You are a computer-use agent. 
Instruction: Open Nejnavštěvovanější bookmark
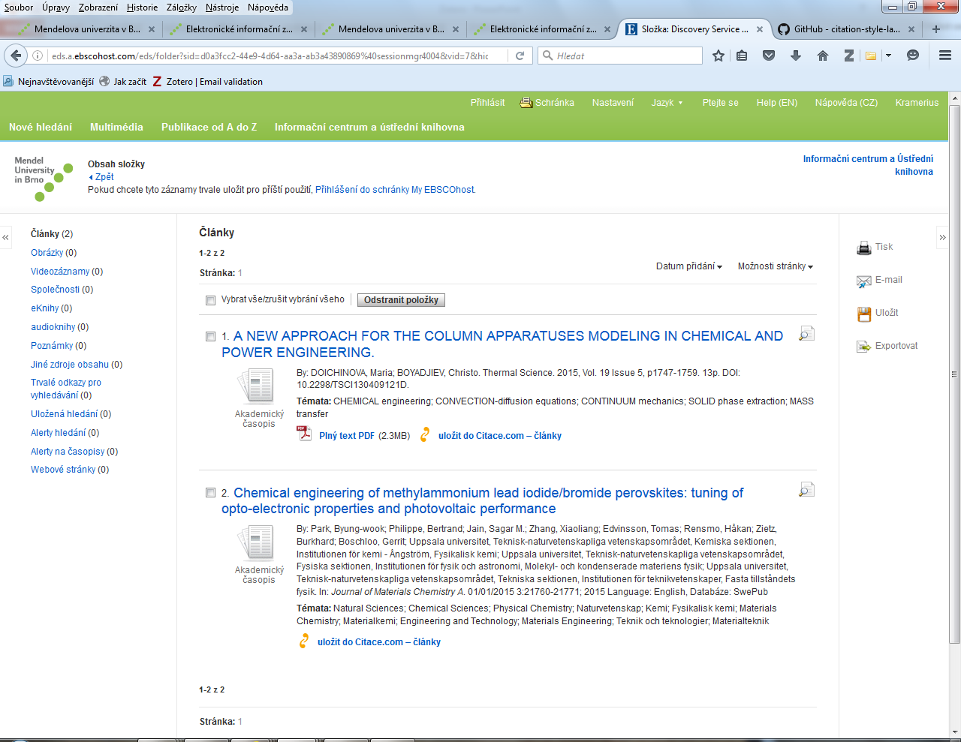49,82
